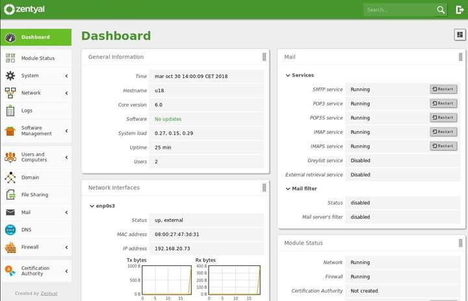Screen dimensions: 468x301
Task: Expand the Network submenu arrow
Action: (x=66, y=93)
